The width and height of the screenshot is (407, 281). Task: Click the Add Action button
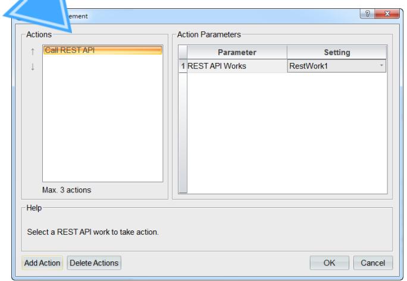click(x=42, y=263)
